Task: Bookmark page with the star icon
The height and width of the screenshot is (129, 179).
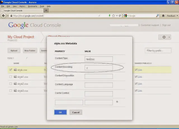Action: 113,16
